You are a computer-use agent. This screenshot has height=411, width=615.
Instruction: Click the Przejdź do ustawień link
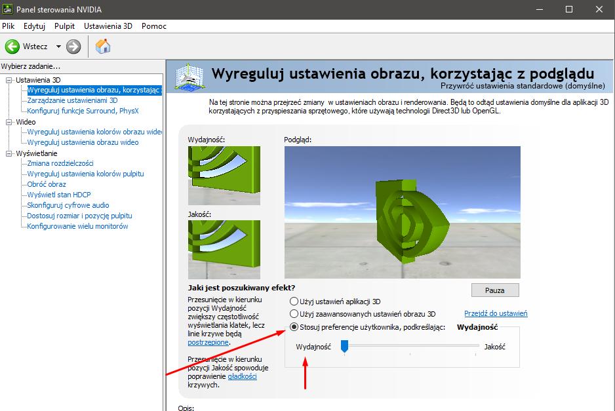click(x=496, y=313)
